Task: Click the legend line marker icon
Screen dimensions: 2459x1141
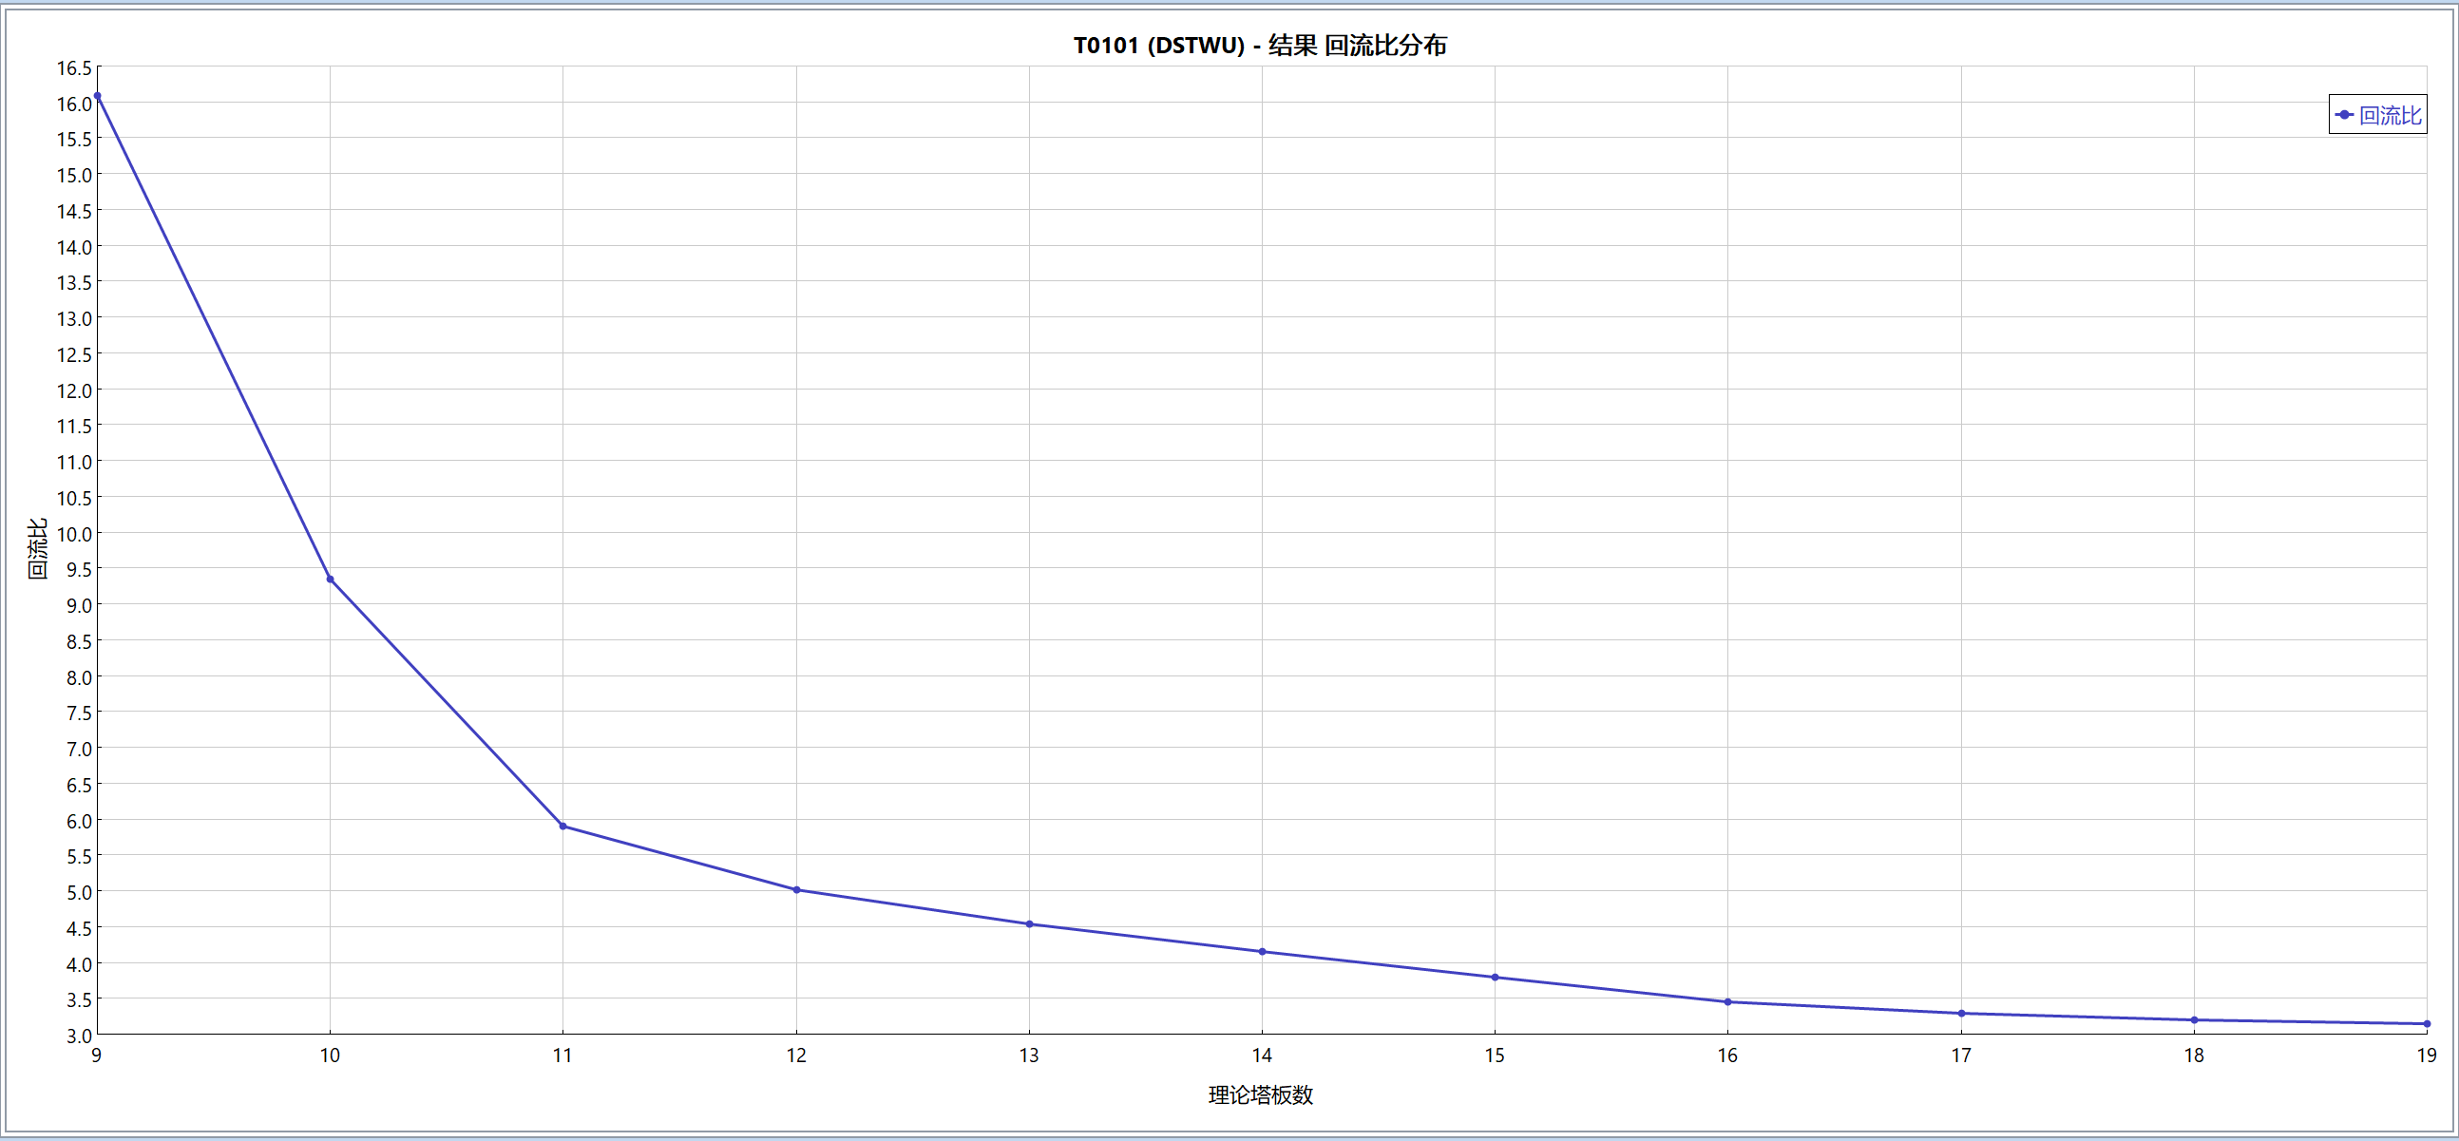Action: click(2344, 116)
